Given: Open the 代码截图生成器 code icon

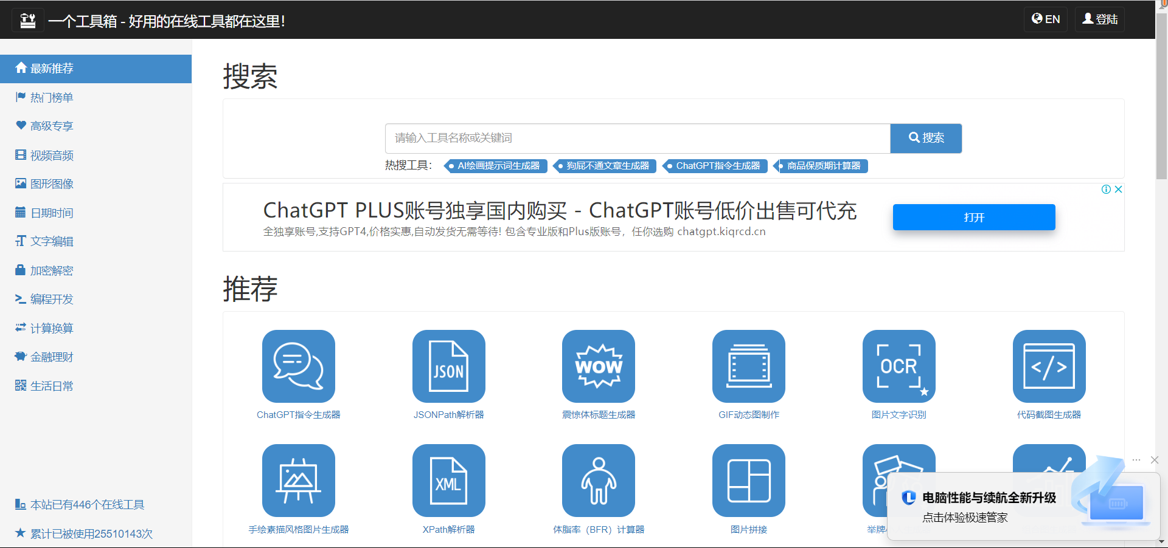Looking at the screenshot, I should coord(1049,366).
